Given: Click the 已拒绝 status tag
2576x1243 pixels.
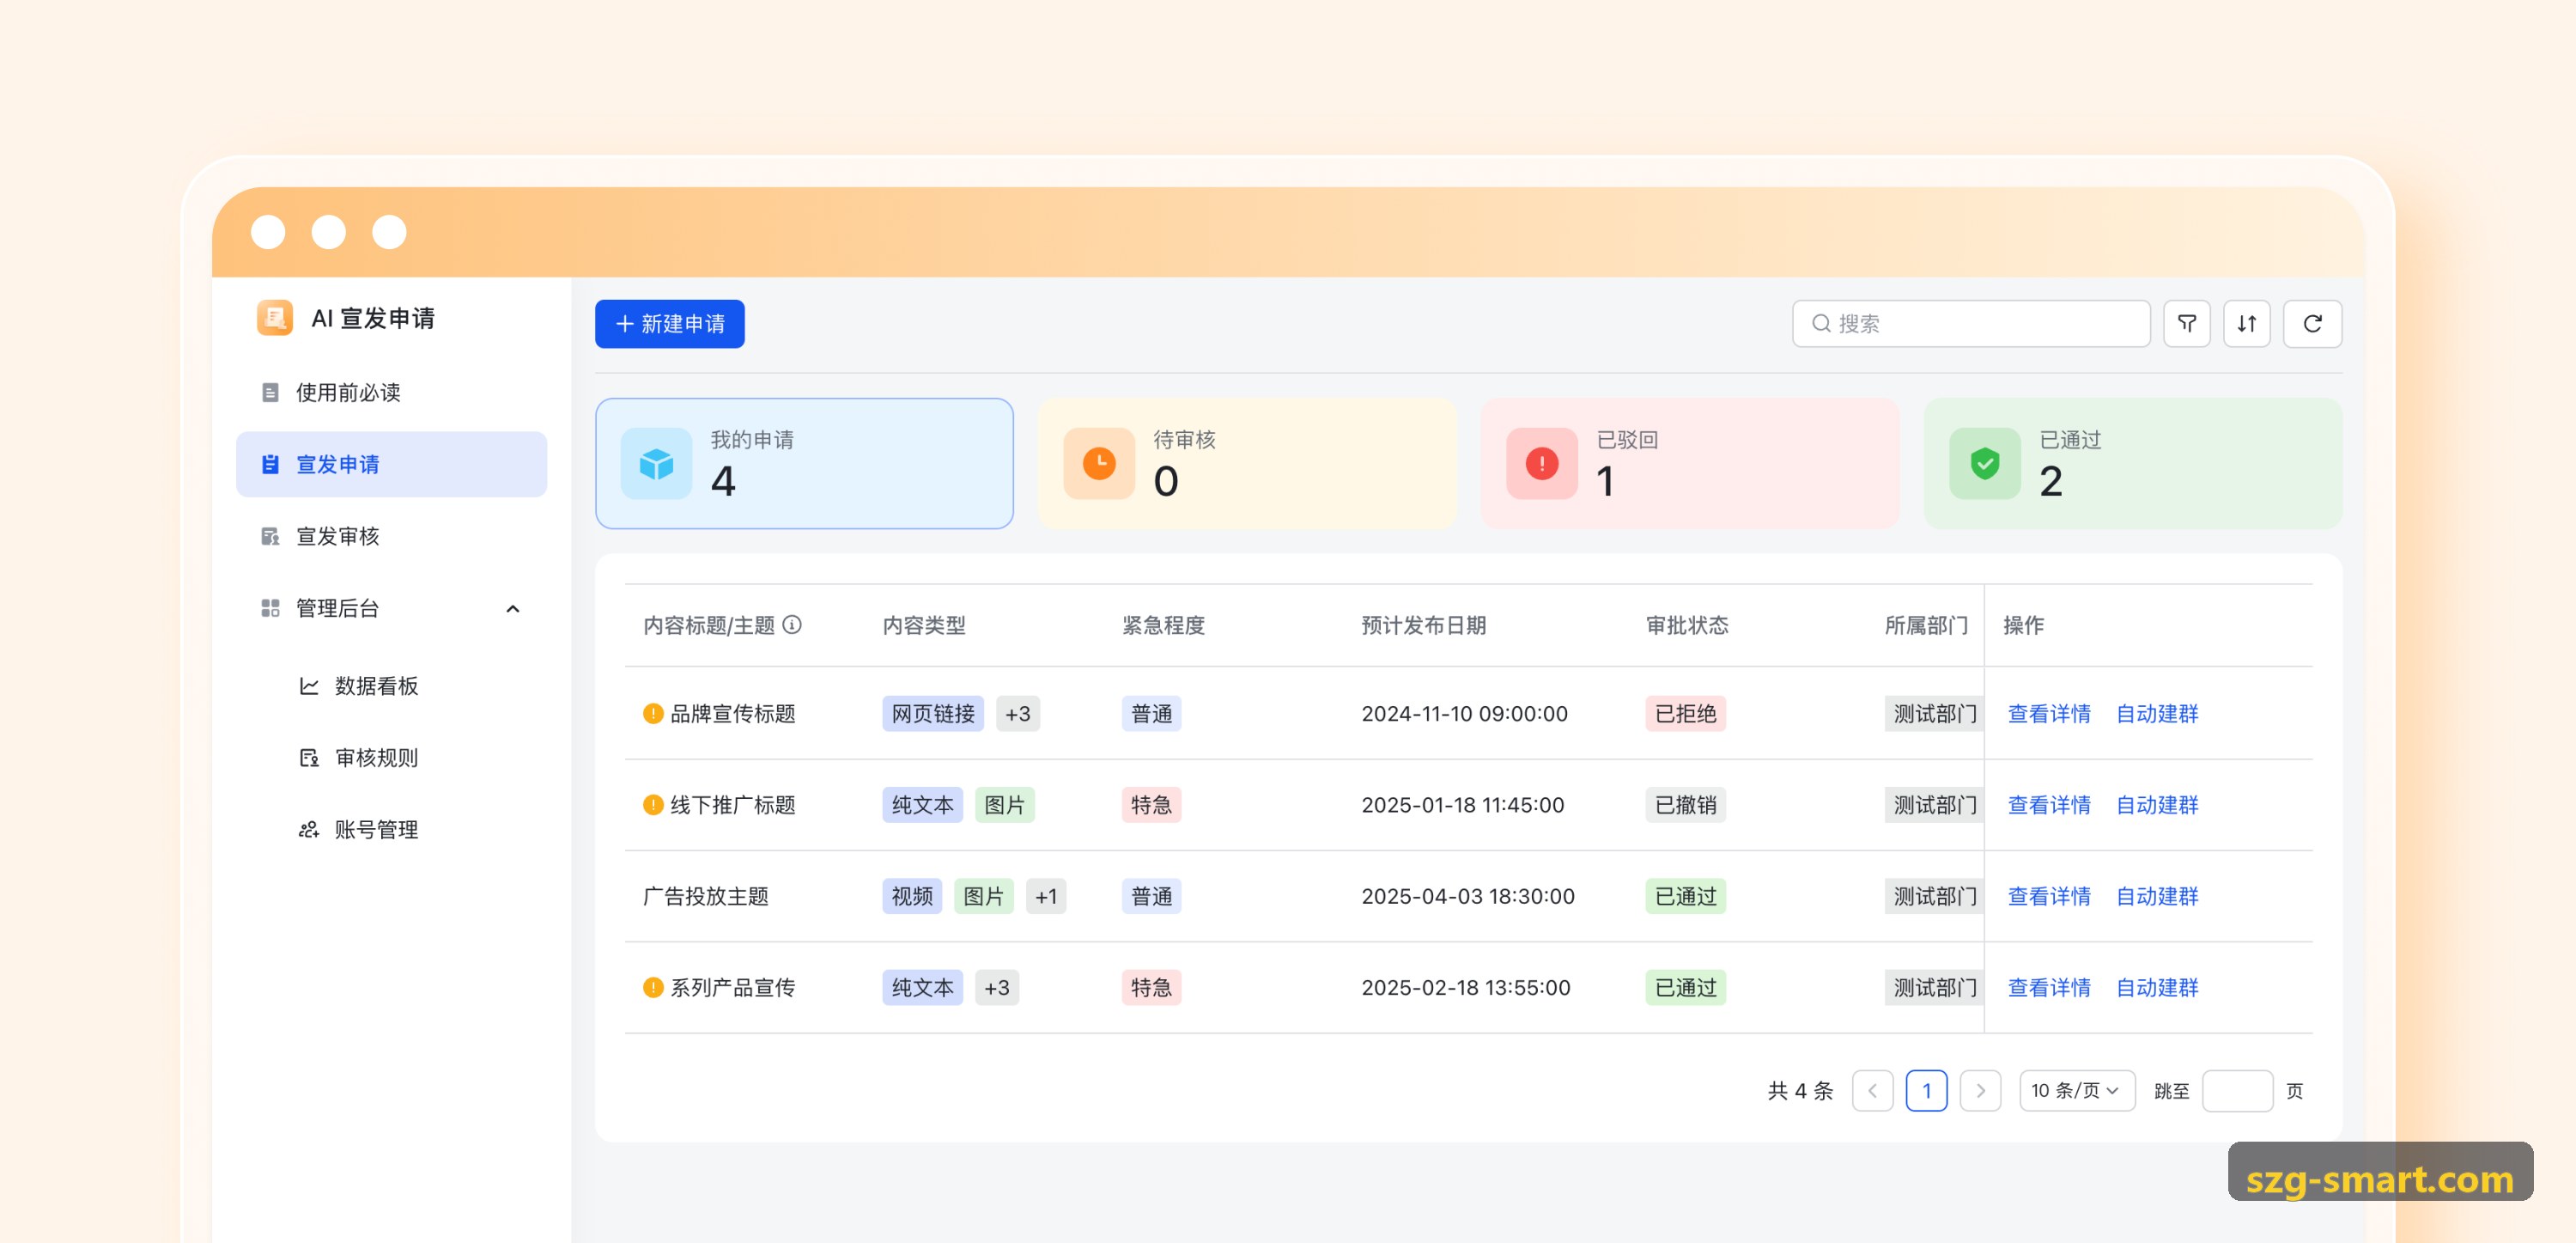Looking at the screenshot, I should [1685, 714].
